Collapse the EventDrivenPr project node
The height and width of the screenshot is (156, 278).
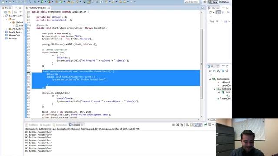pos(3,16)
